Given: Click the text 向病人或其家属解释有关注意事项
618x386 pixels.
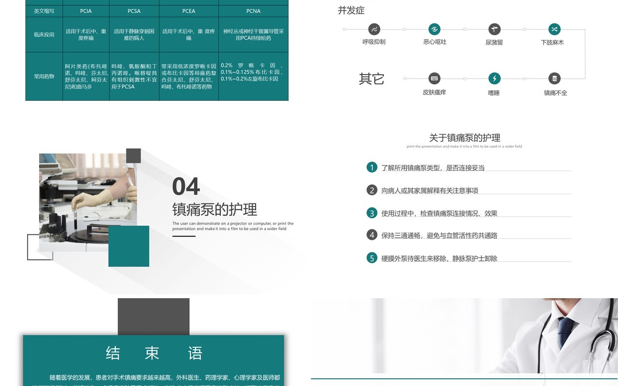Looking at the screenshot, I should 430,191.
